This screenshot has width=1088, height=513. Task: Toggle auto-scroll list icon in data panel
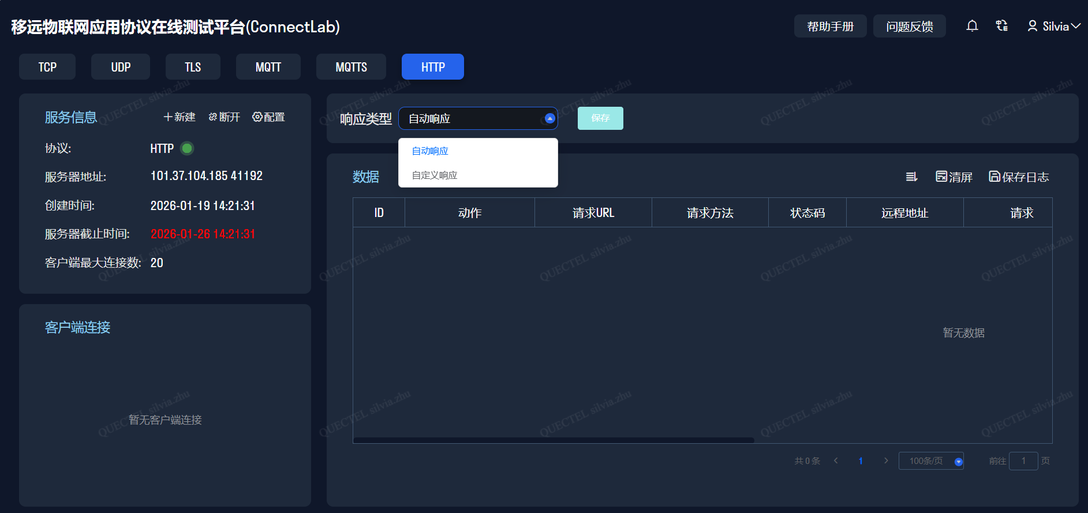coord(911,177)
